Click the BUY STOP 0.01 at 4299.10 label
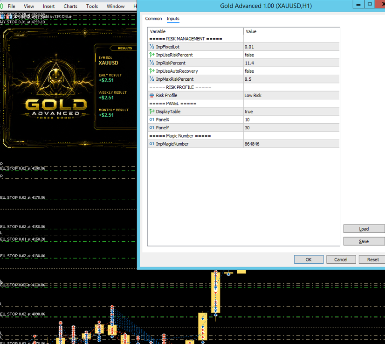 point(22,22)
